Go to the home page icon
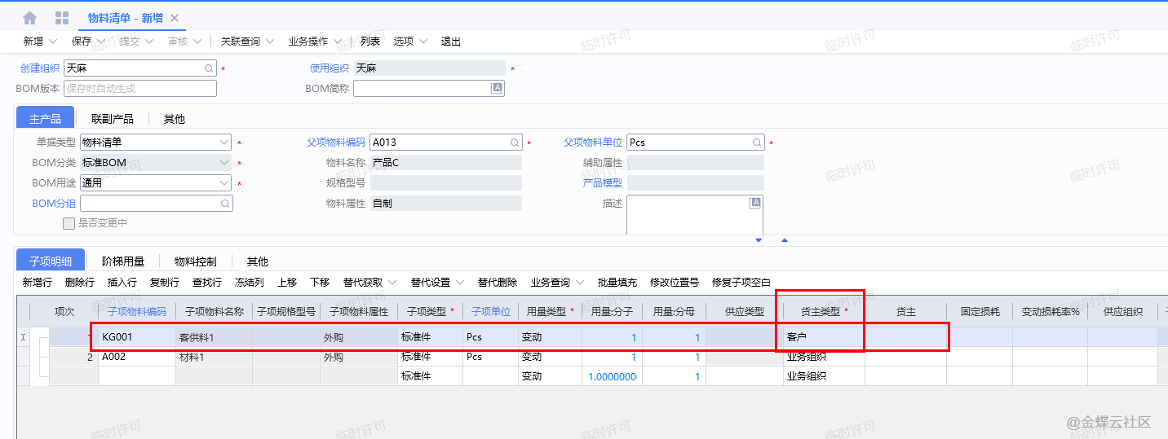This screenshot has width=1168, height=439. pos(30,18)
